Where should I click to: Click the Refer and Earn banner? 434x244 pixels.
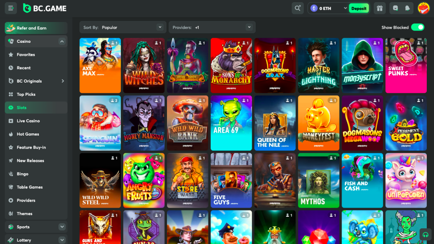point(36,28)
